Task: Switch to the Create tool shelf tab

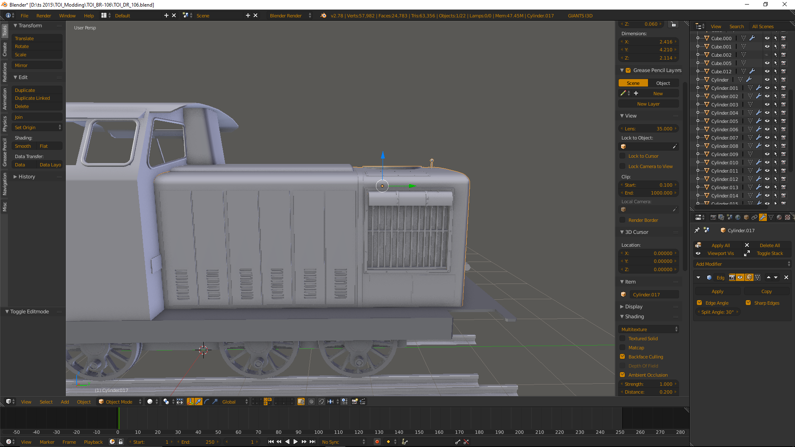Action: pos(5,49)
